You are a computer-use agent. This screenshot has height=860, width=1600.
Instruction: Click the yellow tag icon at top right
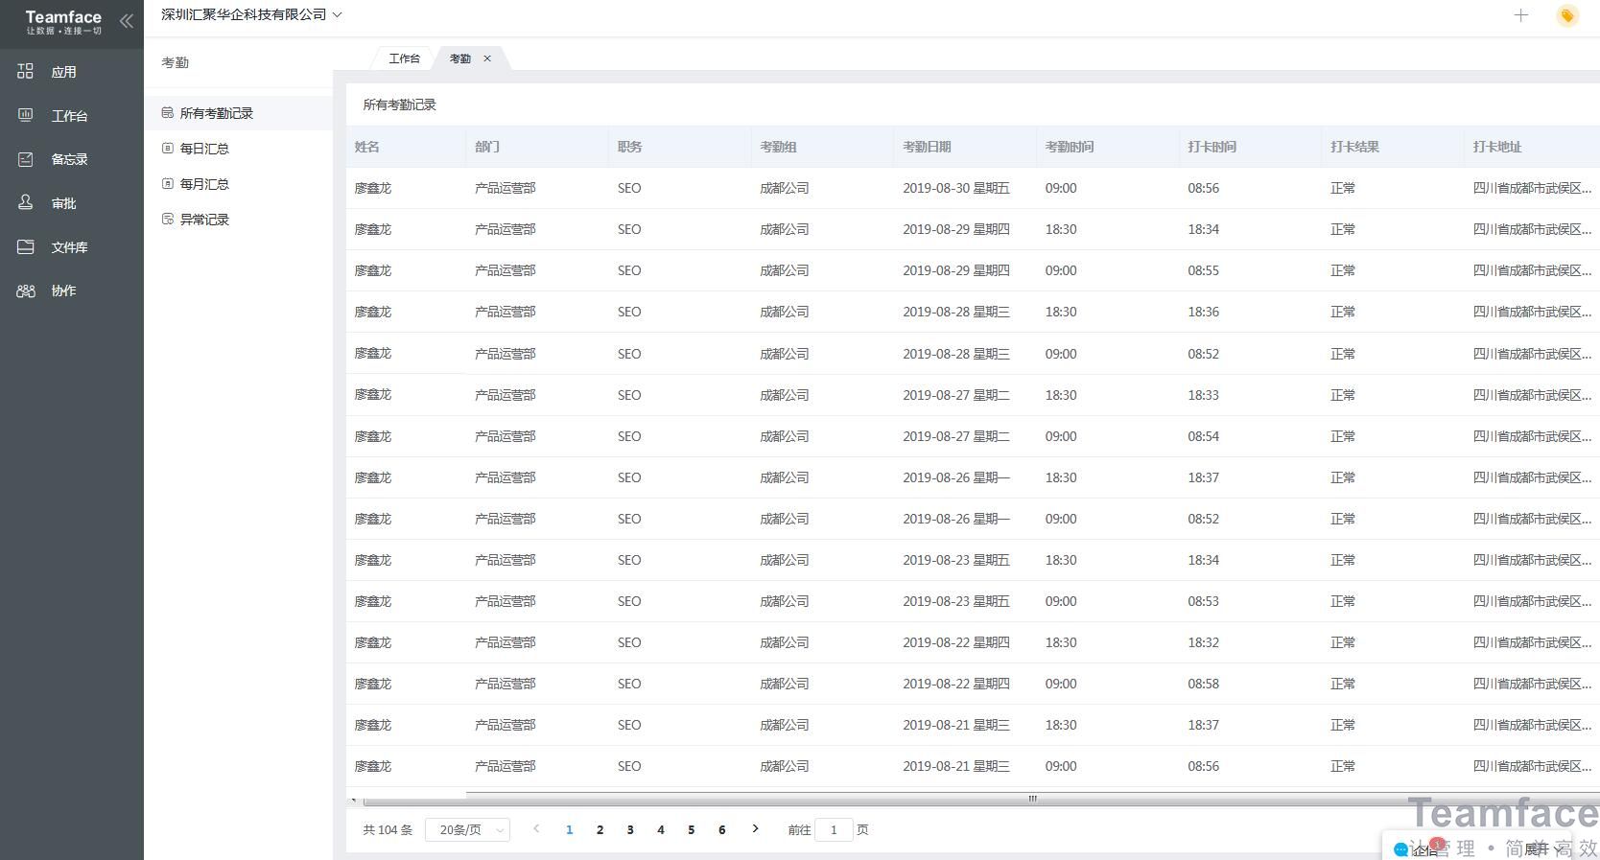1566,15
